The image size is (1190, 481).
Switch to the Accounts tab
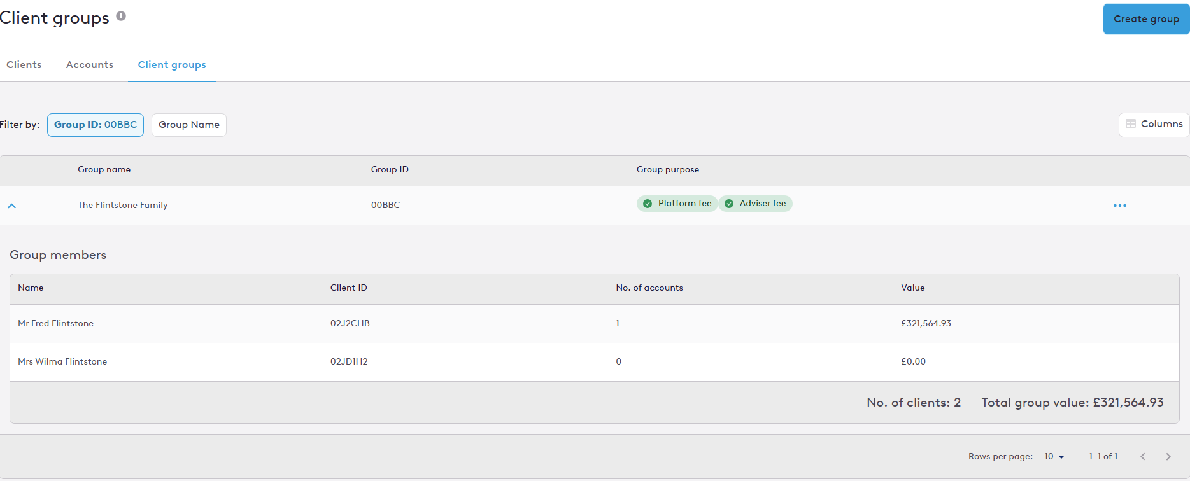coord(90,65)
